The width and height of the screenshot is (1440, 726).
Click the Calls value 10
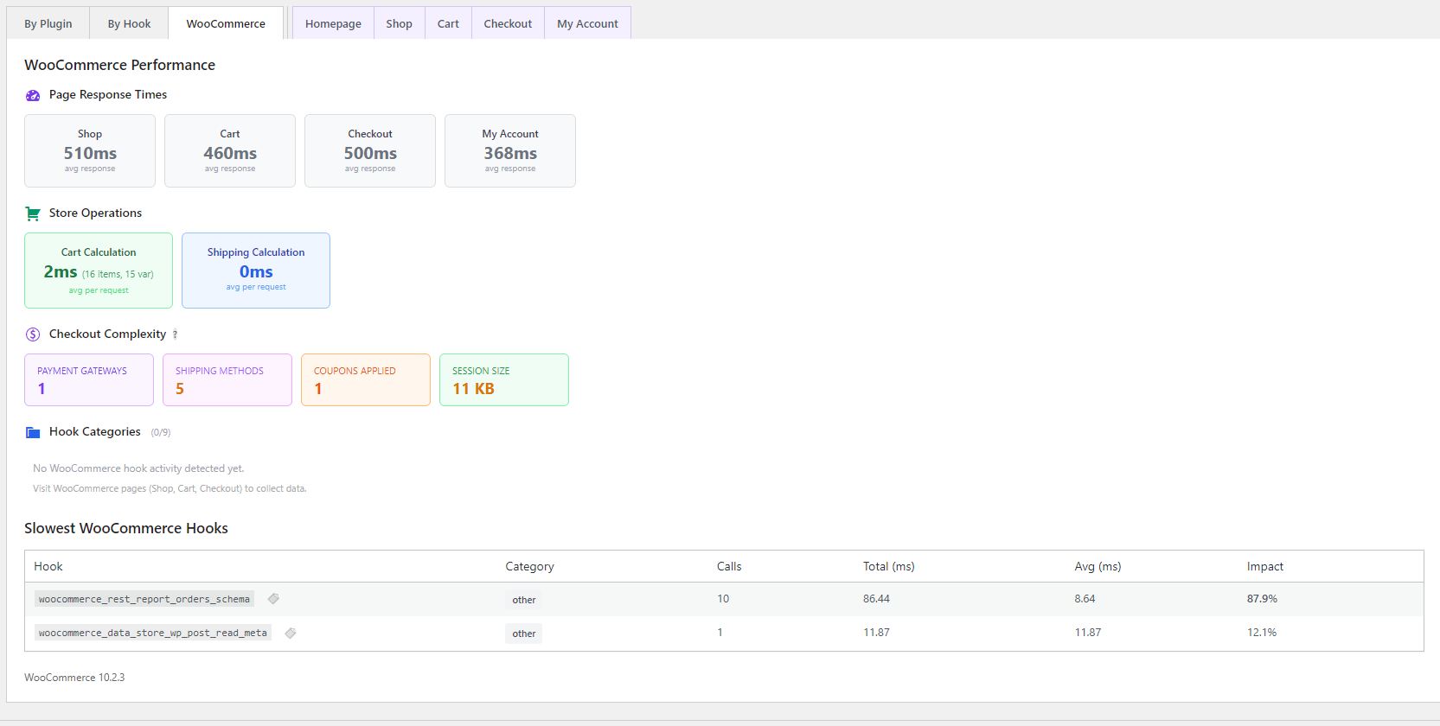723,599
